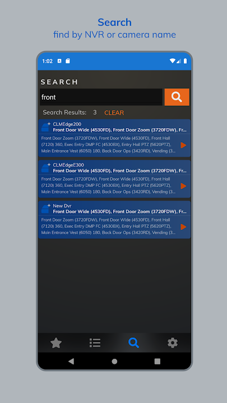Play cameras for CLMEdgeE300 result
Image resolution: width=227 pixels, height=403 pixels.
coord(183,186)
